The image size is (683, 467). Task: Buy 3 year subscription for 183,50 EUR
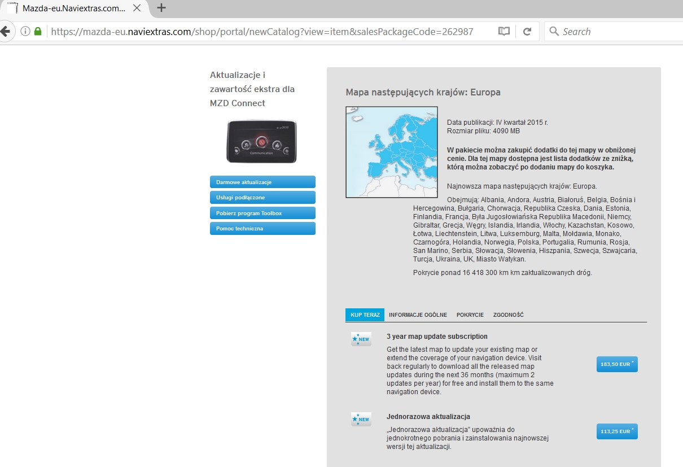pyautogui.click(x=616, y=364)
